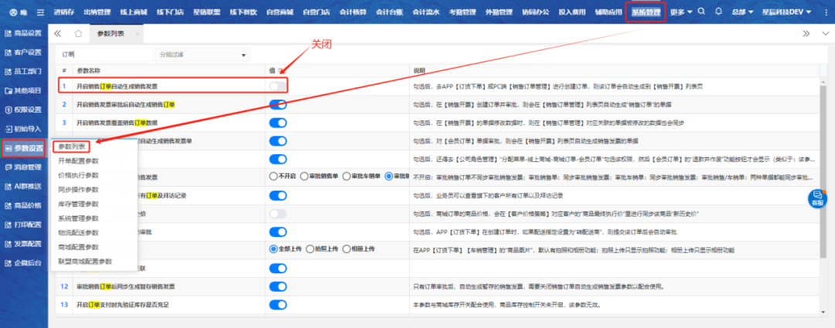Open the notification bell icon
This screenshot has width=835, height=328.
[718, 12]
